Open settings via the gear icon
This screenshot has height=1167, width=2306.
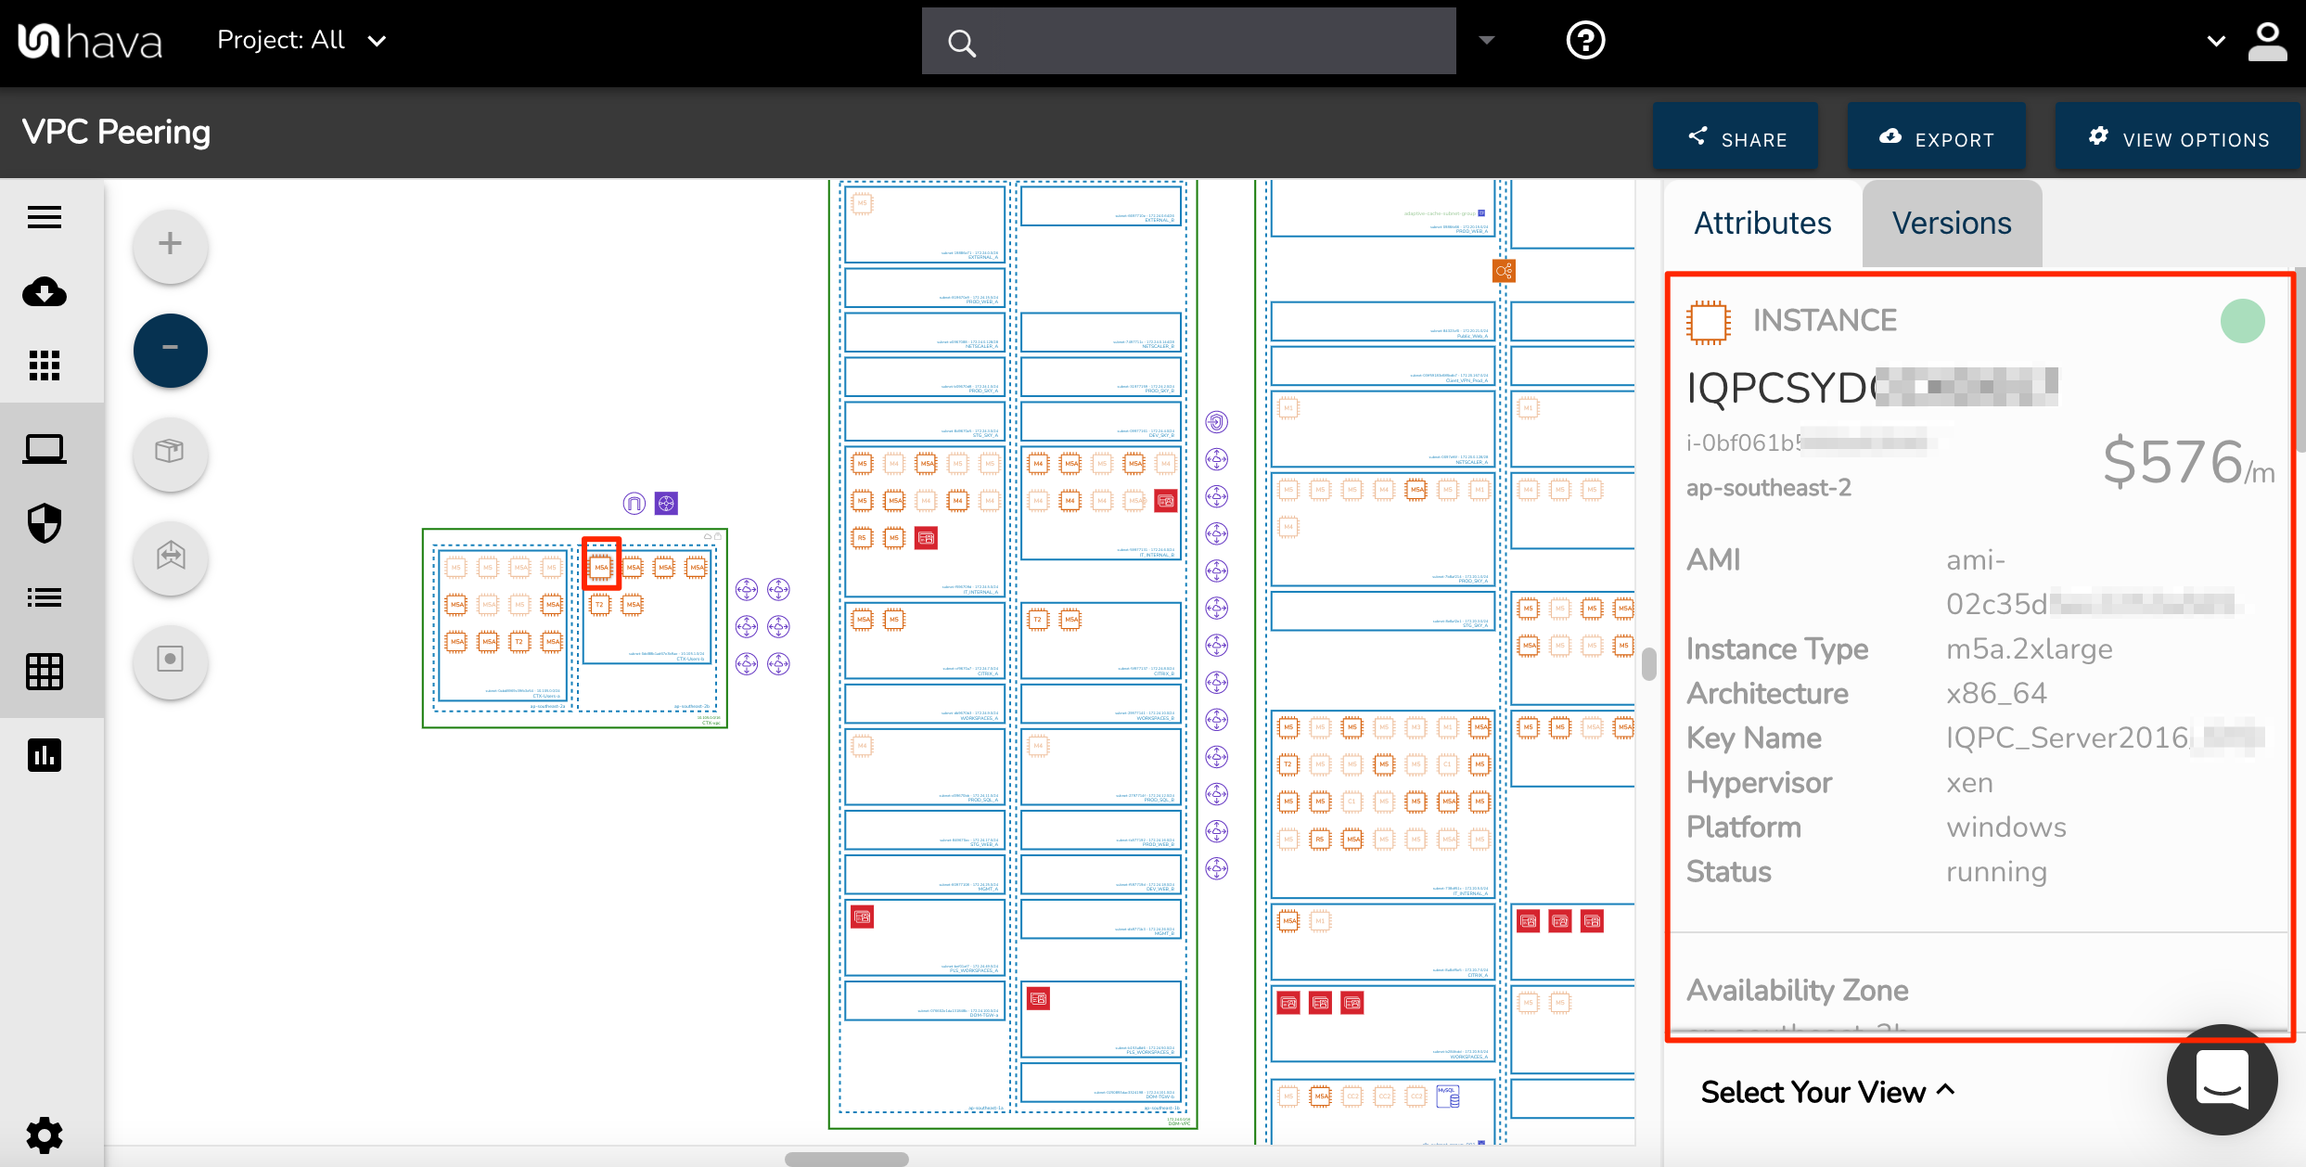tap(44, 1134)
